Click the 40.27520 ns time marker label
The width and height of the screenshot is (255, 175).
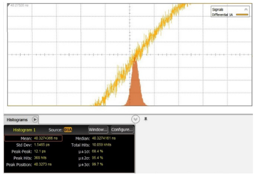point(19,5)
